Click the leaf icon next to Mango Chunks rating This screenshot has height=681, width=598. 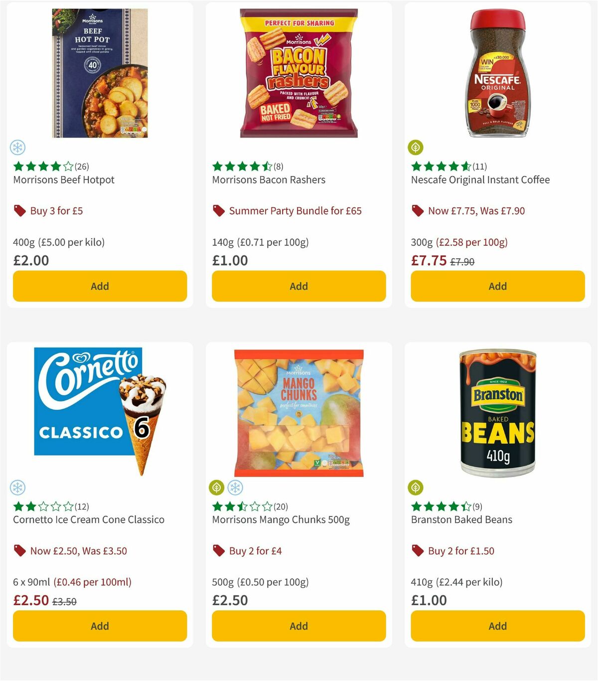point(216,487)
